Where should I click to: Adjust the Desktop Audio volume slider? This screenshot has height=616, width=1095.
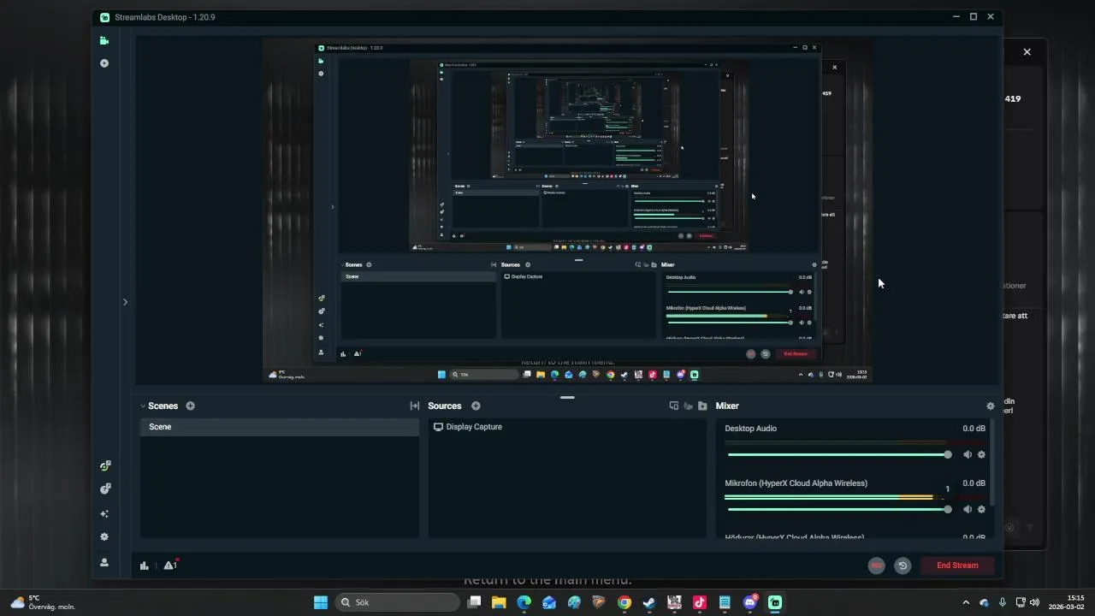pos(838,454)
